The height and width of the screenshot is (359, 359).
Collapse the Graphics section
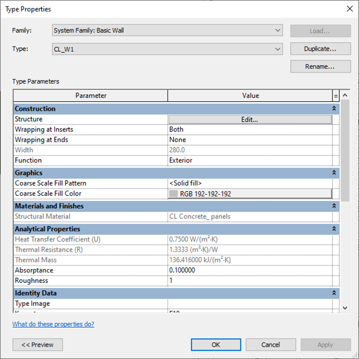click(335, 172)
